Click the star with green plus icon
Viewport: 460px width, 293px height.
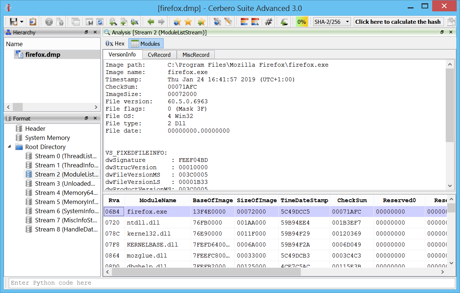coord(201,22)
